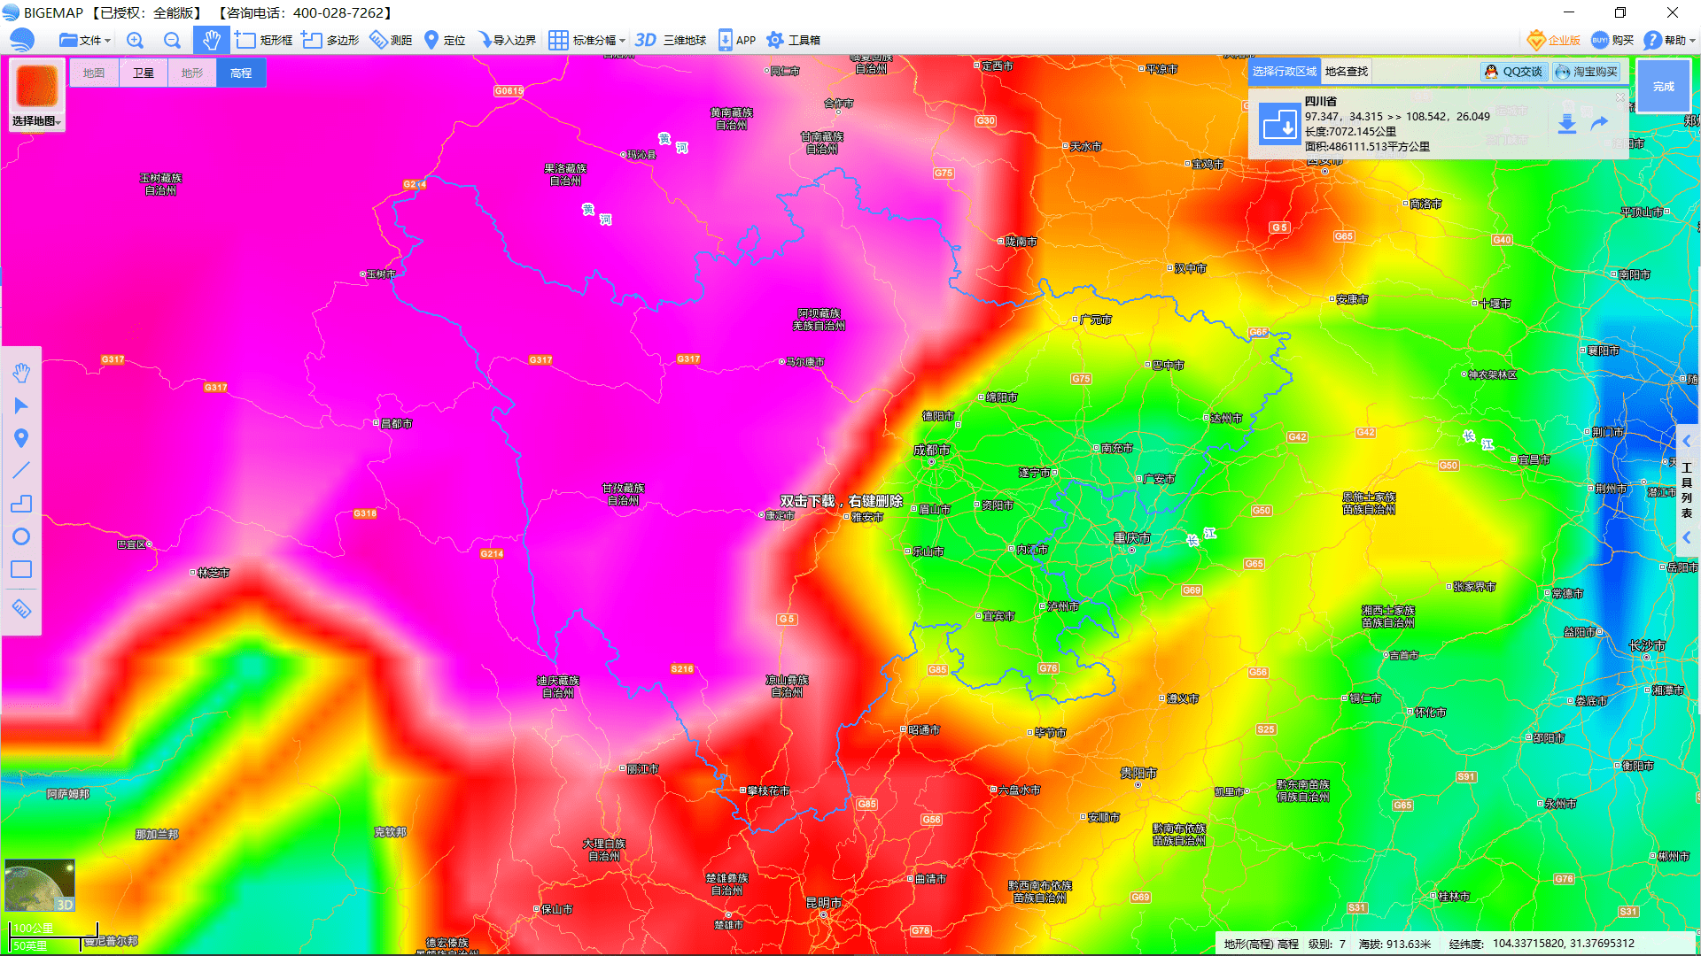Select the 多边形 polygon selection tool

[x=330, y=40]
